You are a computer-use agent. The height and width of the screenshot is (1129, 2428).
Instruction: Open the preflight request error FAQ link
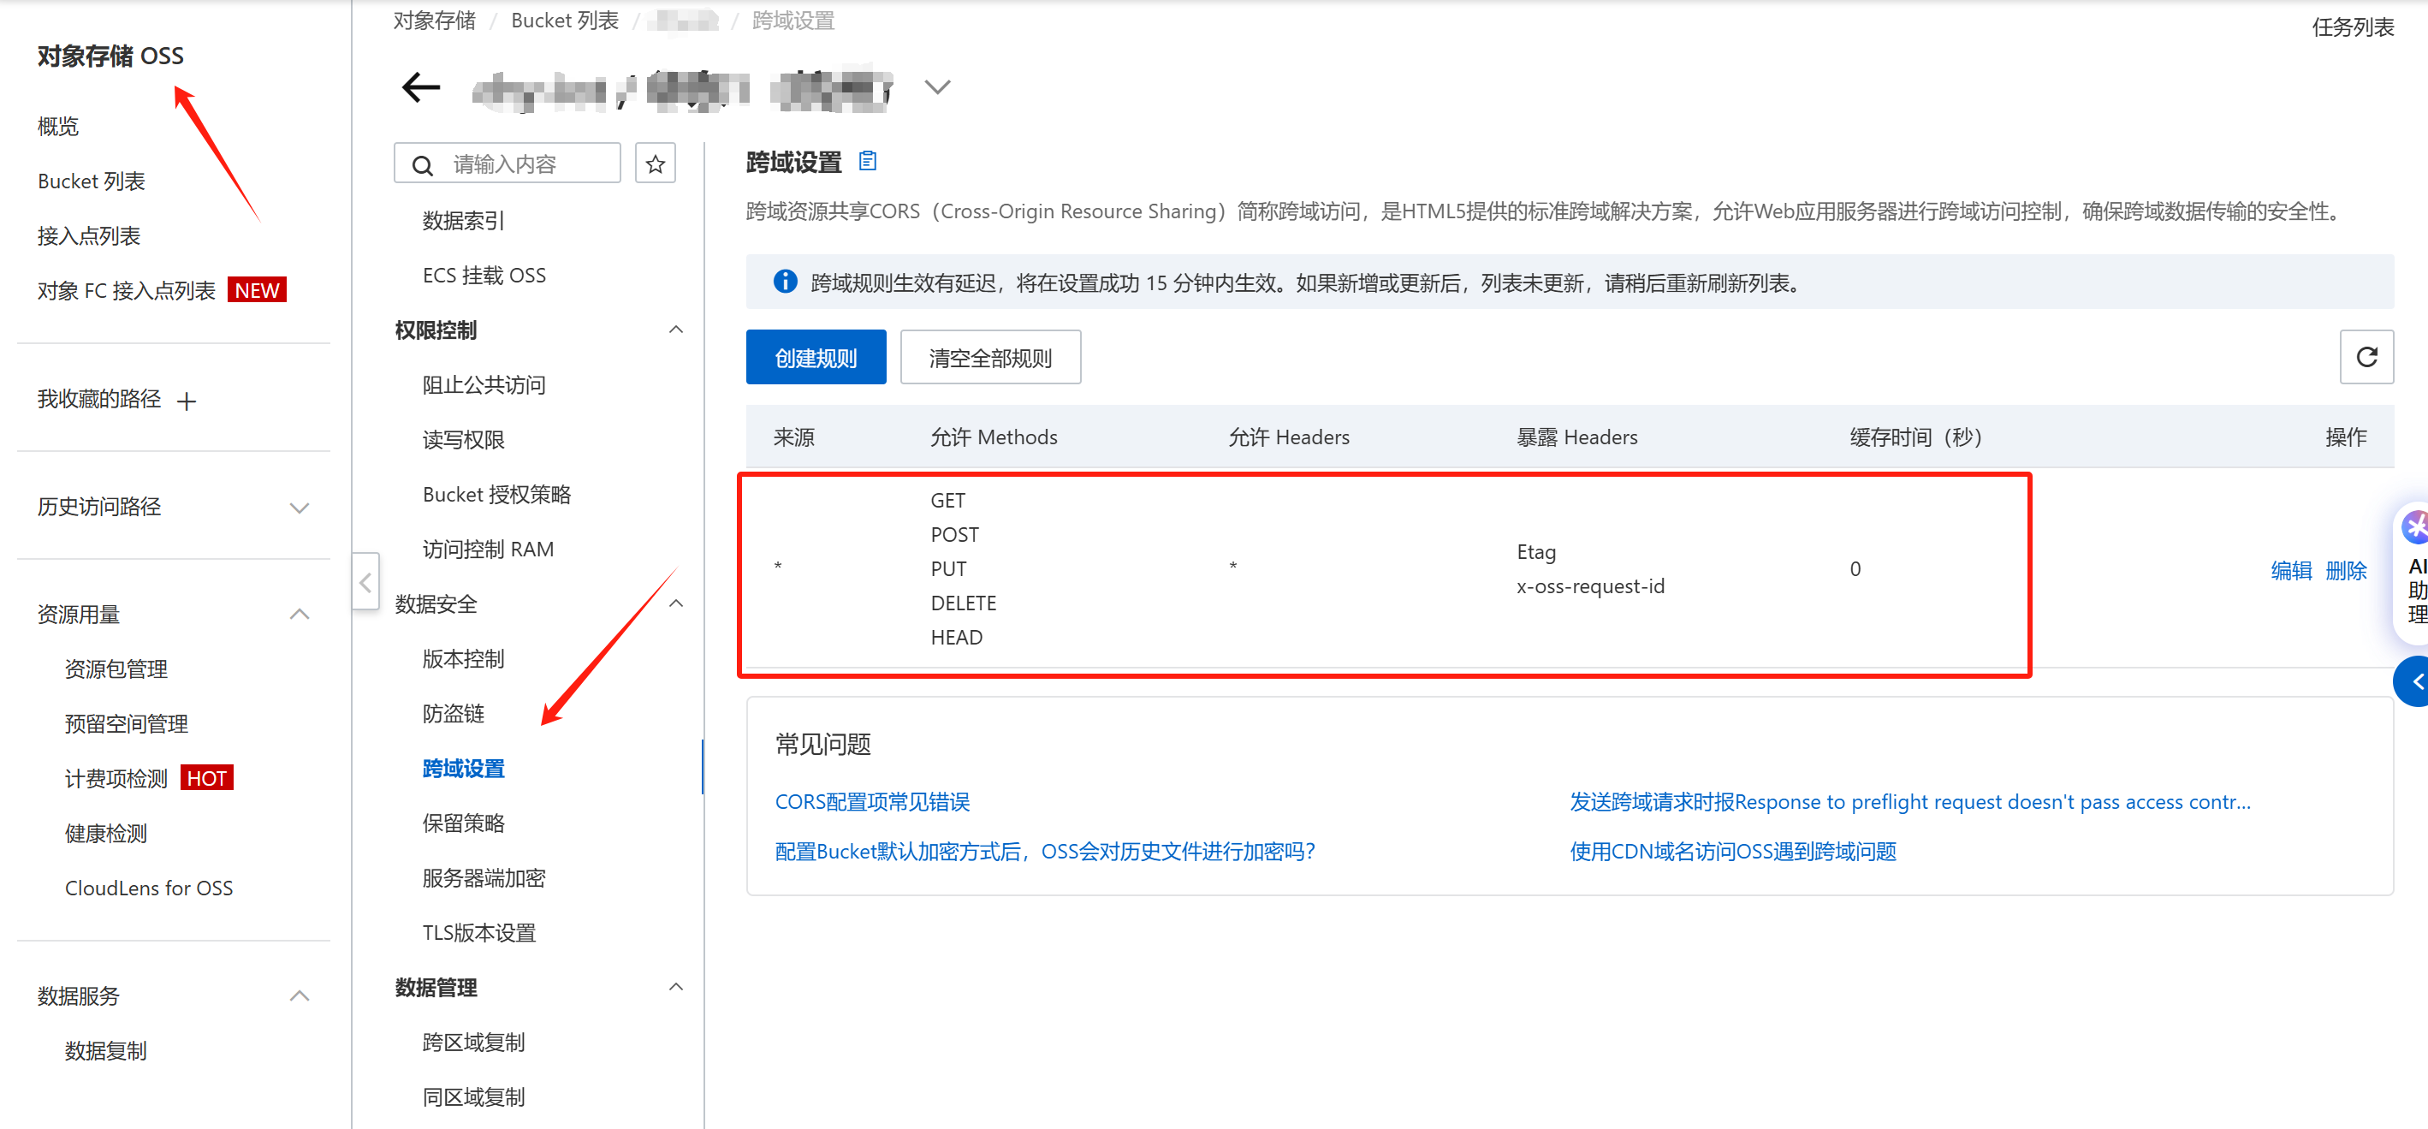coord(1909,801)
